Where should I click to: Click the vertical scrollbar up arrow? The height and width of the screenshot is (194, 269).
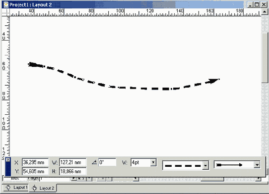[265, 12]
